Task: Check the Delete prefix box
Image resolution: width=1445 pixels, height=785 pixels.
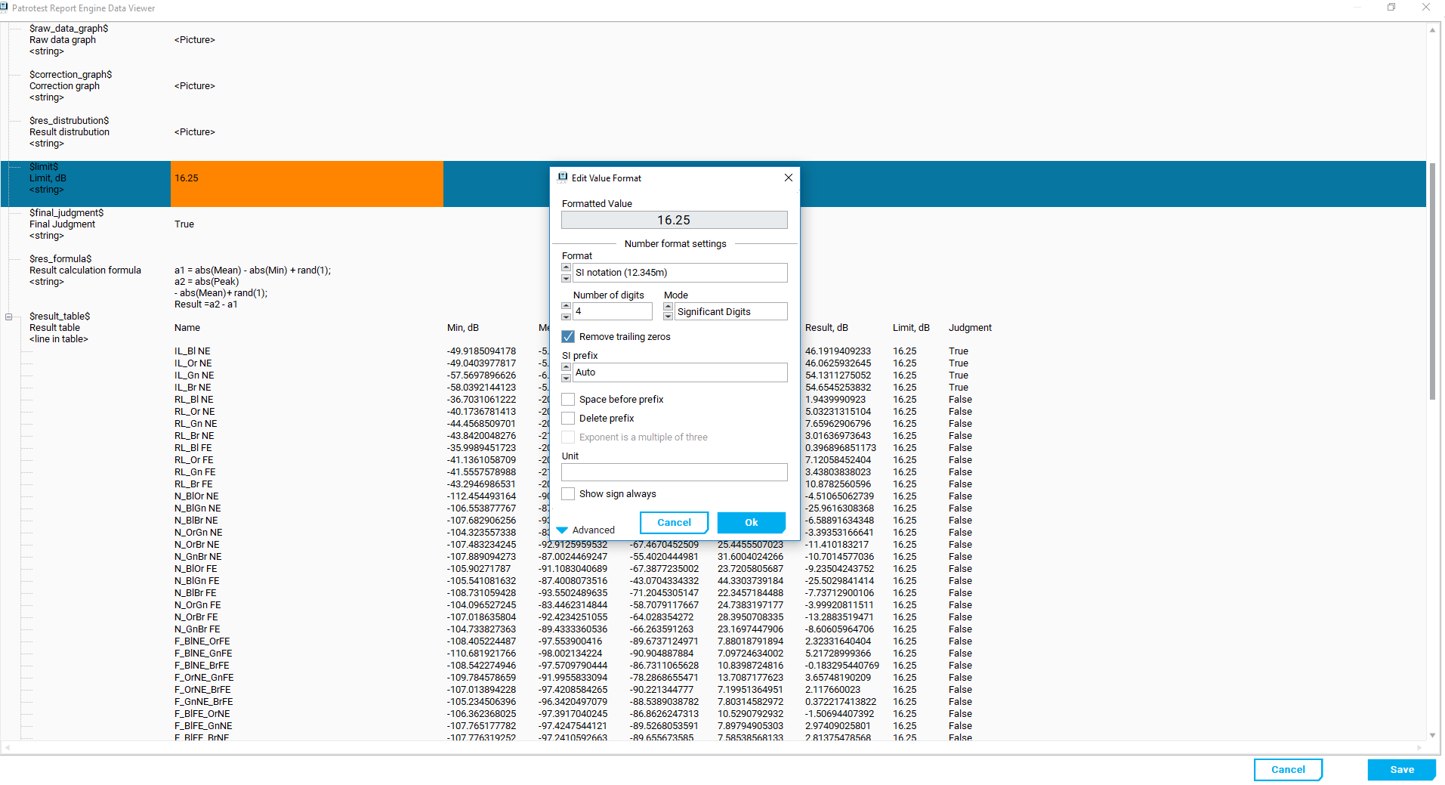Action: [568, 419]
